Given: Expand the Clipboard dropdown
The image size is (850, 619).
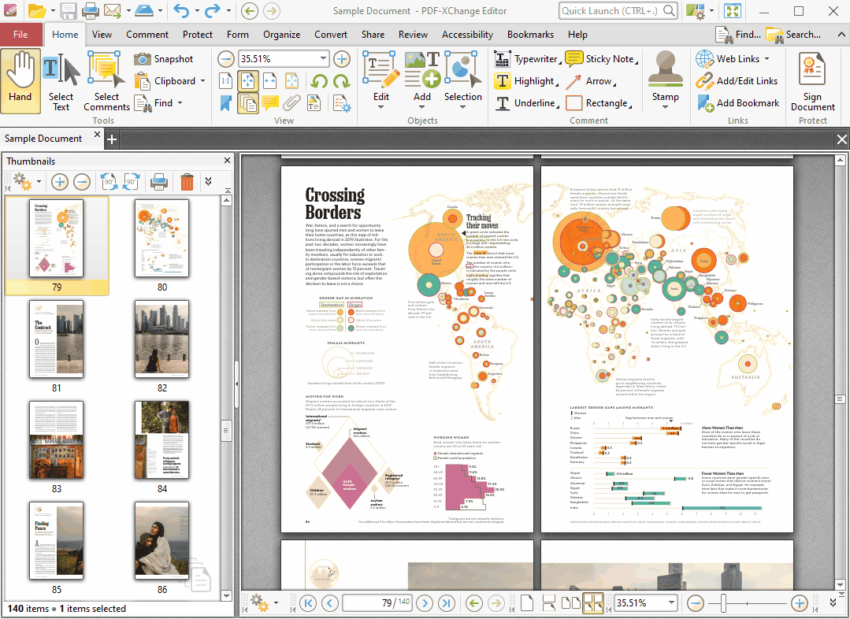Looking at the screenshot, I should (x=202, y=81).
